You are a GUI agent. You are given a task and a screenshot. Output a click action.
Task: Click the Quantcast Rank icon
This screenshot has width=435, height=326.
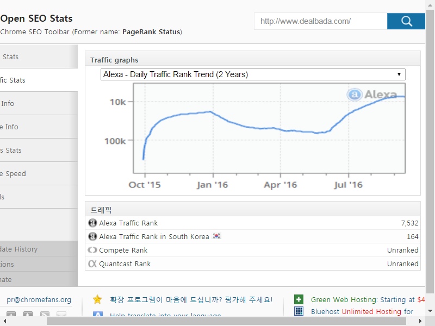click(x=92, y=264)
